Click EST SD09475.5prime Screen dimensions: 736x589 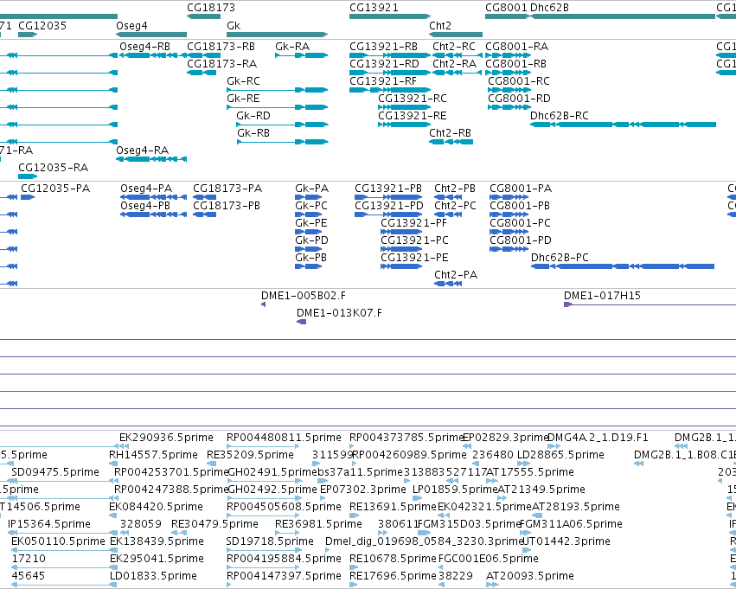(x=14, y=481)
